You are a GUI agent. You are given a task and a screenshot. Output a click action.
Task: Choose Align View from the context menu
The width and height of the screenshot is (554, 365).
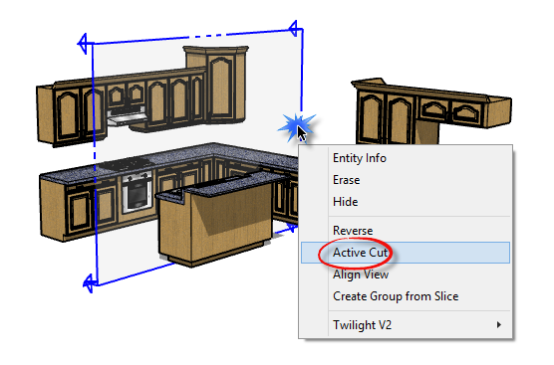coord(406,274)
